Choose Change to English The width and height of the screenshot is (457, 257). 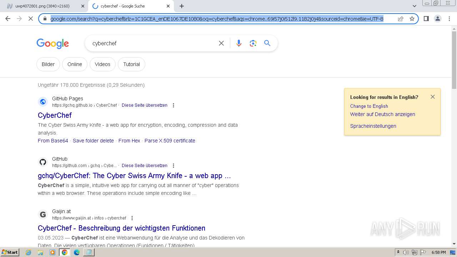coord(369,106)
